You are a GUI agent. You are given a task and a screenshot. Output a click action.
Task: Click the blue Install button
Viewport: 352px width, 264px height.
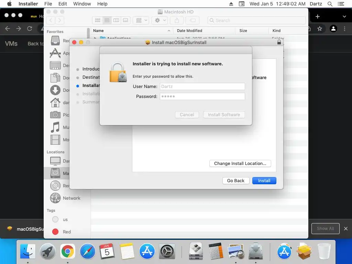coord(264,181)
